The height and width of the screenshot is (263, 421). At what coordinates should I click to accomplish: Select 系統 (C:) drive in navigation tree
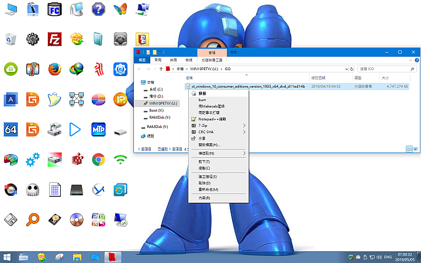156,89
